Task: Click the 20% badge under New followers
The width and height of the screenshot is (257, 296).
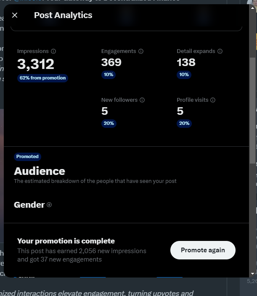Action: [109, 124]
